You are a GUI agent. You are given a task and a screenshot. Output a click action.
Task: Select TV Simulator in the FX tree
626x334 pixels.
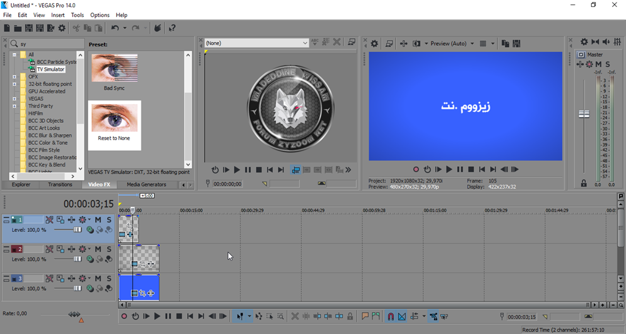(50, 69)
